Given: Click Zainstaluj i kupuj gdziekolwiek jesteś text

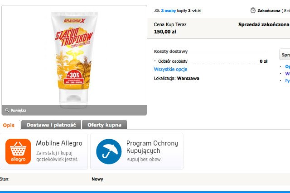Looking at the screenshot, I should pyautogui.click(x=57, y=156).
